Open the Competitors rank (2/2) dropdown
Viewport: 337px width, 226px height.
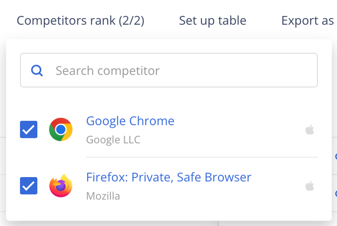[x=80, y=21]
